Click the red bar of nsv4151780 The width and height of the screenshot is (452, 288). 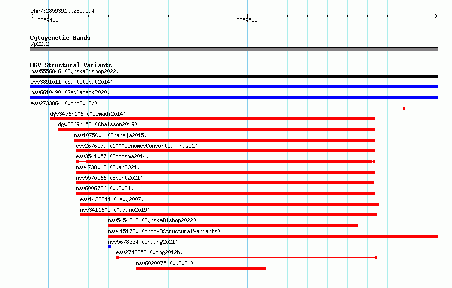click(x=273, y=236)
